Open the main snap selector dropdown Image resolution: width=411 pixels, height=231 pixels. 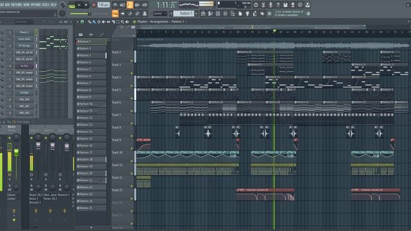pyautogui.click(x=160, y=13)
